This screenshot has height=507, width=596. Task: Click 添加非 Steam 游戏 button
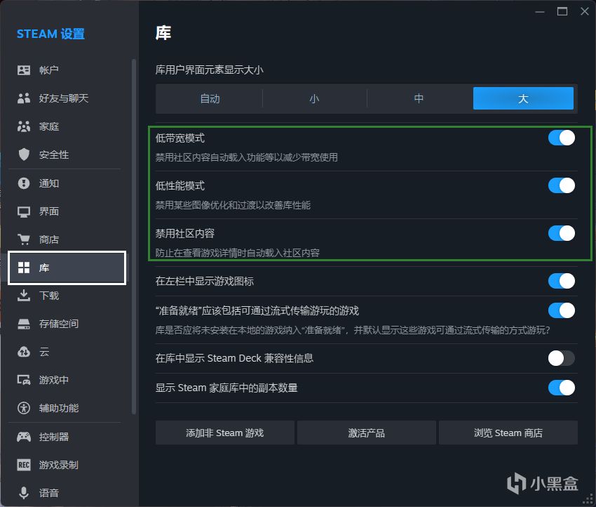point(224,433)
